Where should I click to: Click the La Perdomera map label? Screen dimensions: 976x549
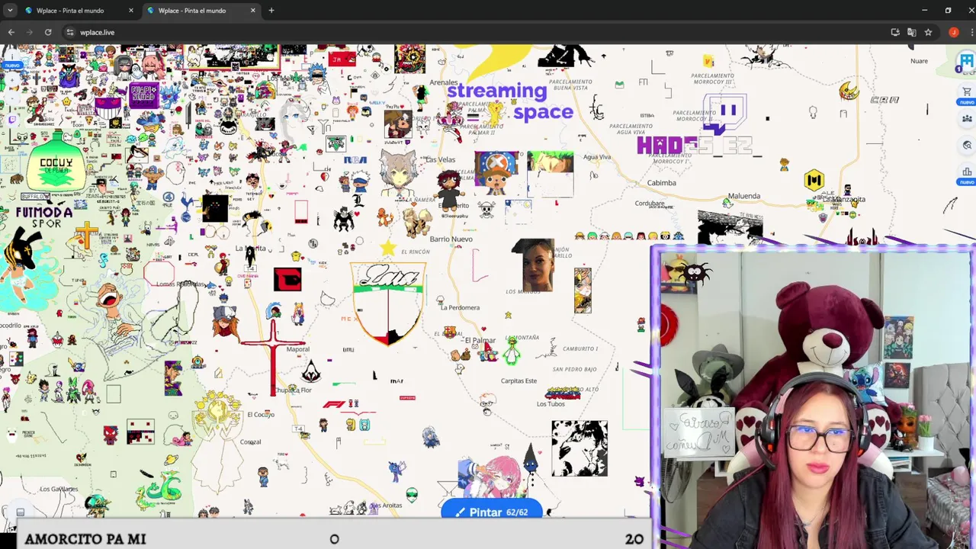click(460, 307)
